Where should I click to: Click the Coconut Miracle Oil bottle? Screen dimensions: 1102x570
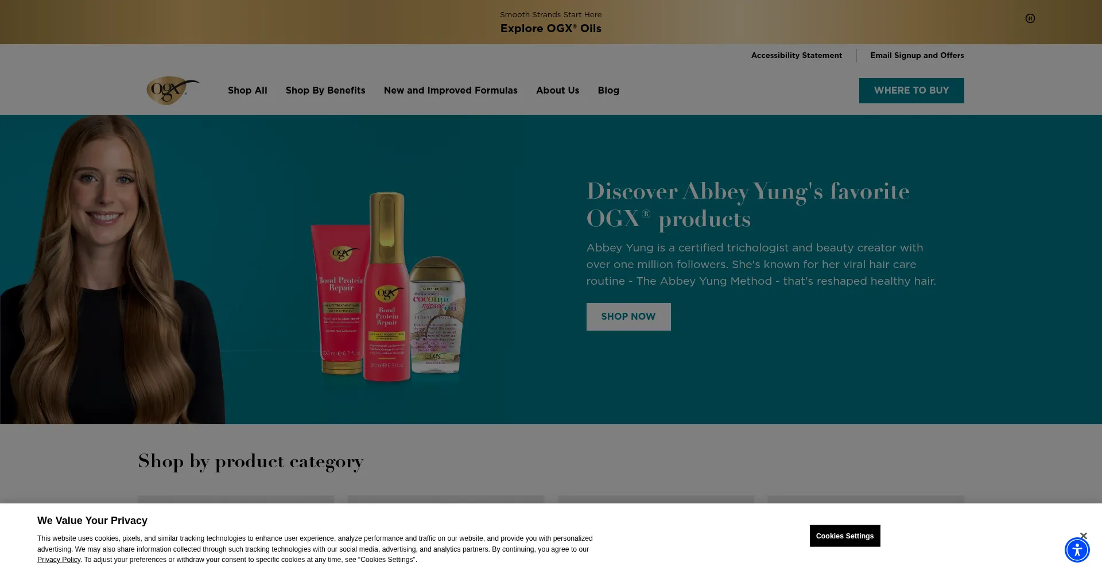click(439, 315)
